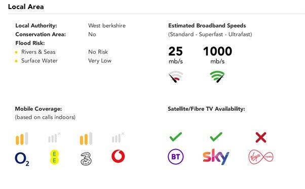
Task: Click the green checkmark above Sky
Action: [216, 137]
